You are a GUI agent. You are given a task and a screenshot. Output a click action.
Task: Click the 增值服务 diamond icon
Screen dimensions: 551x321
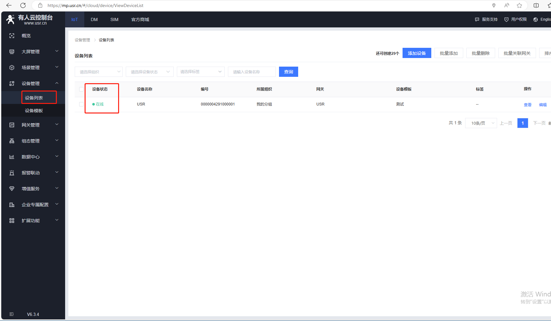tap(12, 189)
